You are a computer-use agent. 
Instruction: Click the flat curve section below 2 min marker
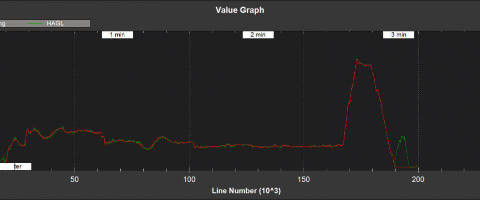(258, 145)
